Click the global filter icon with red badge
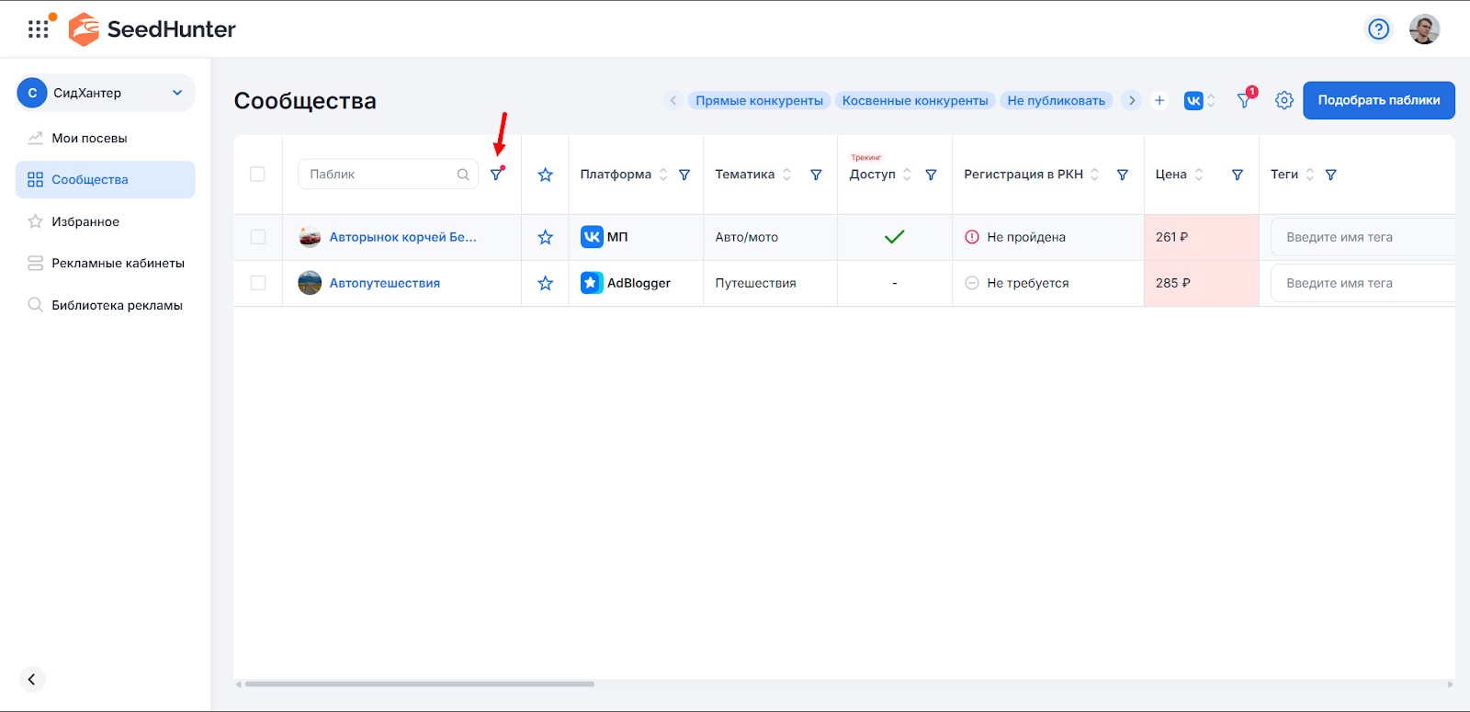The image size is (1470, 712). pyautogui.click(x=1244, y=100)
